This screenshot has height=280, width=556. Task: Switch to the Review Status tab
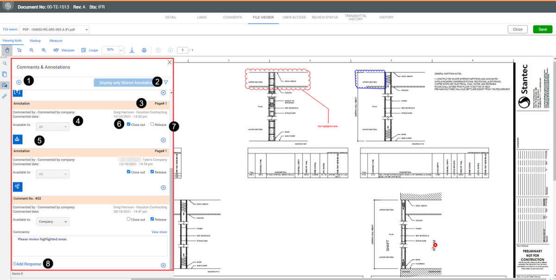[324, 17]
